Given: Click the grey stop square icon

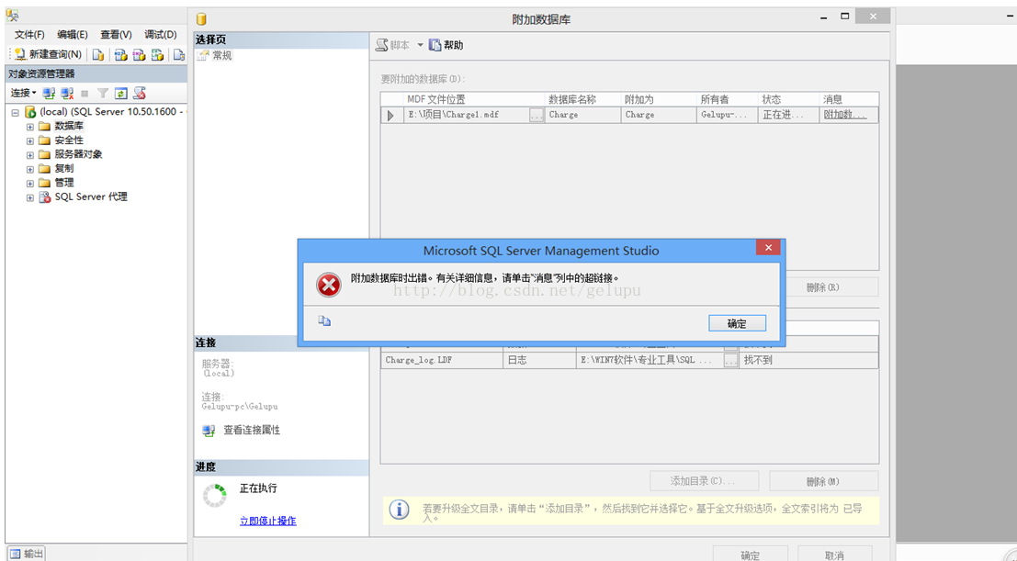Looking at the screenshot, I should 85,94.
